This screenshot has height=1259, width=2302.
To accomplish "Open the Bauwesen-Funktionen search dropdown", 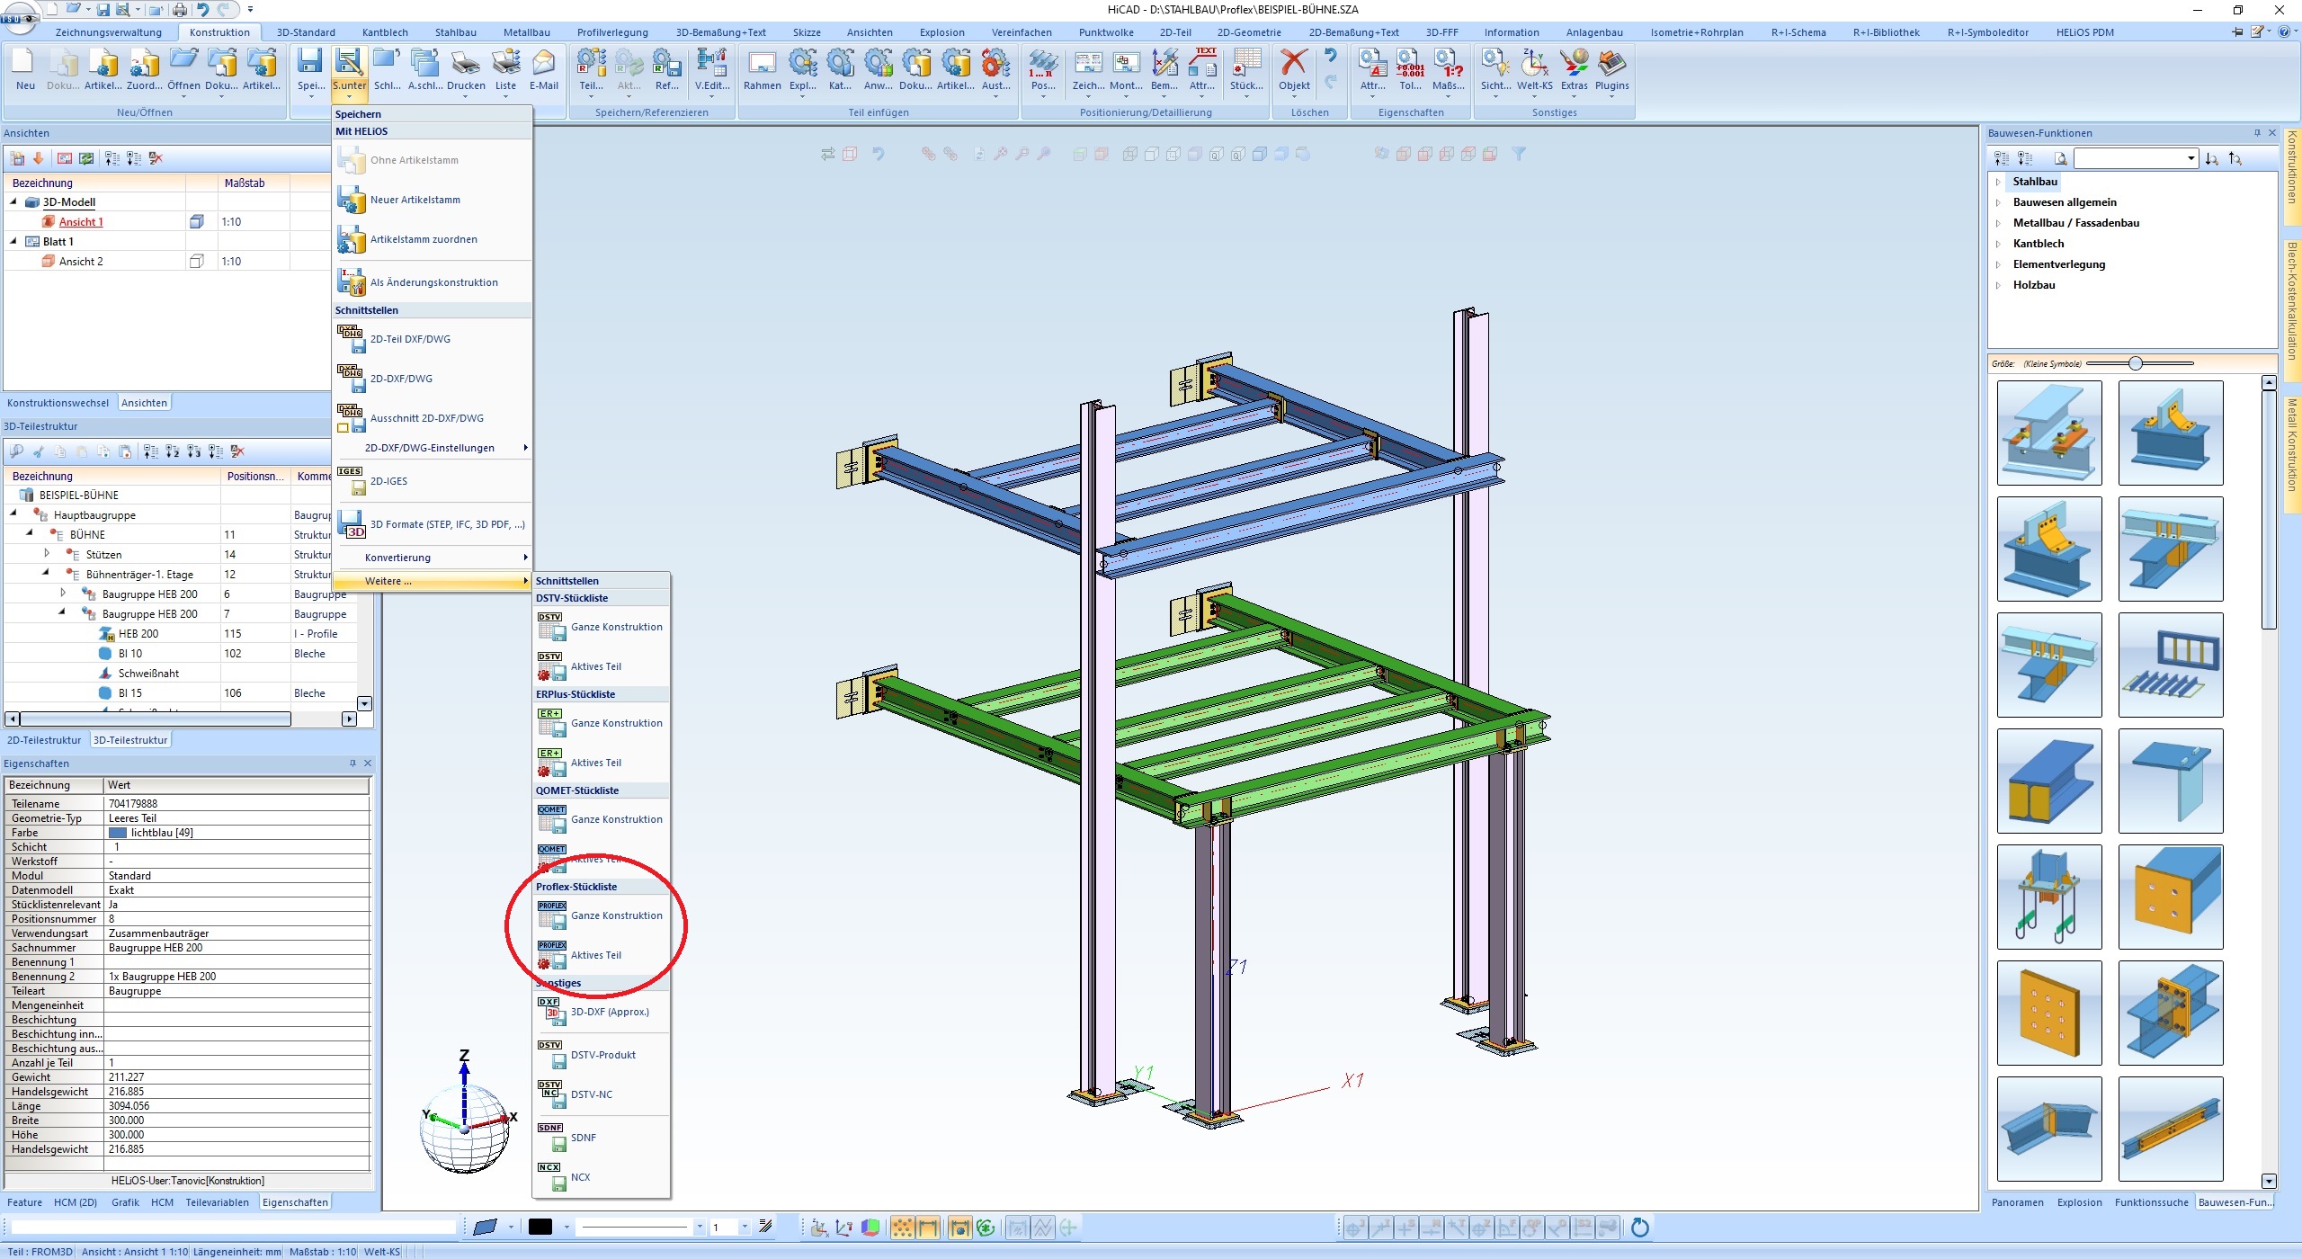I will pyautogui.click(x=2190, y=159).
